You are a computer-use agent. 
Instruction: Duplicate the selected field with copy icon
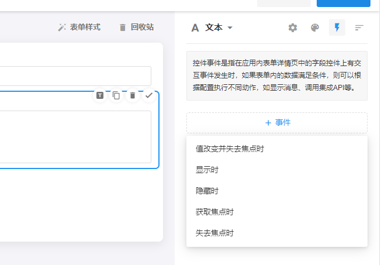click(x=116, y=95)
